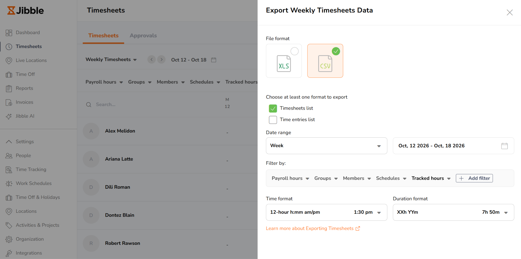Open the Dashboard menu item
Screen dimensions: 521x259
pos(28,33)
